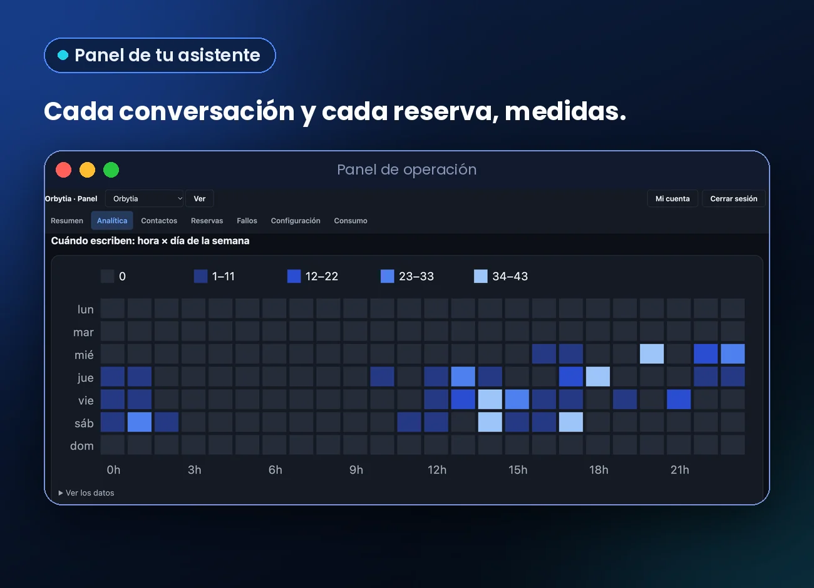Select the jue 18h heatmap cell
This screenshot has height=588, width=814.
(598, 377)
